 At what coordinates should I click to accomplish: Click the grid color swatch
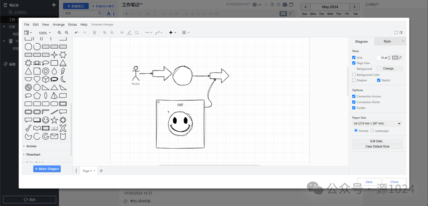click(x=395, y=57)
